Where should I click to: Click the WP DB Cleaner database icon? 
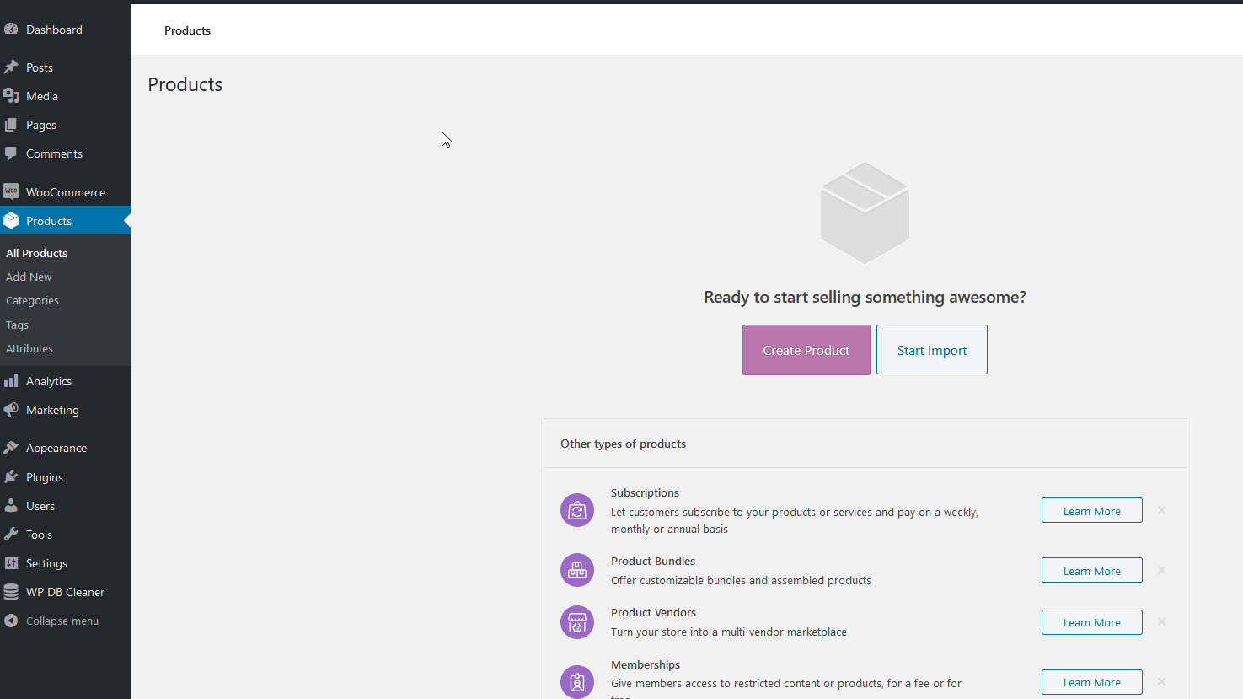(x=11, y=592)
